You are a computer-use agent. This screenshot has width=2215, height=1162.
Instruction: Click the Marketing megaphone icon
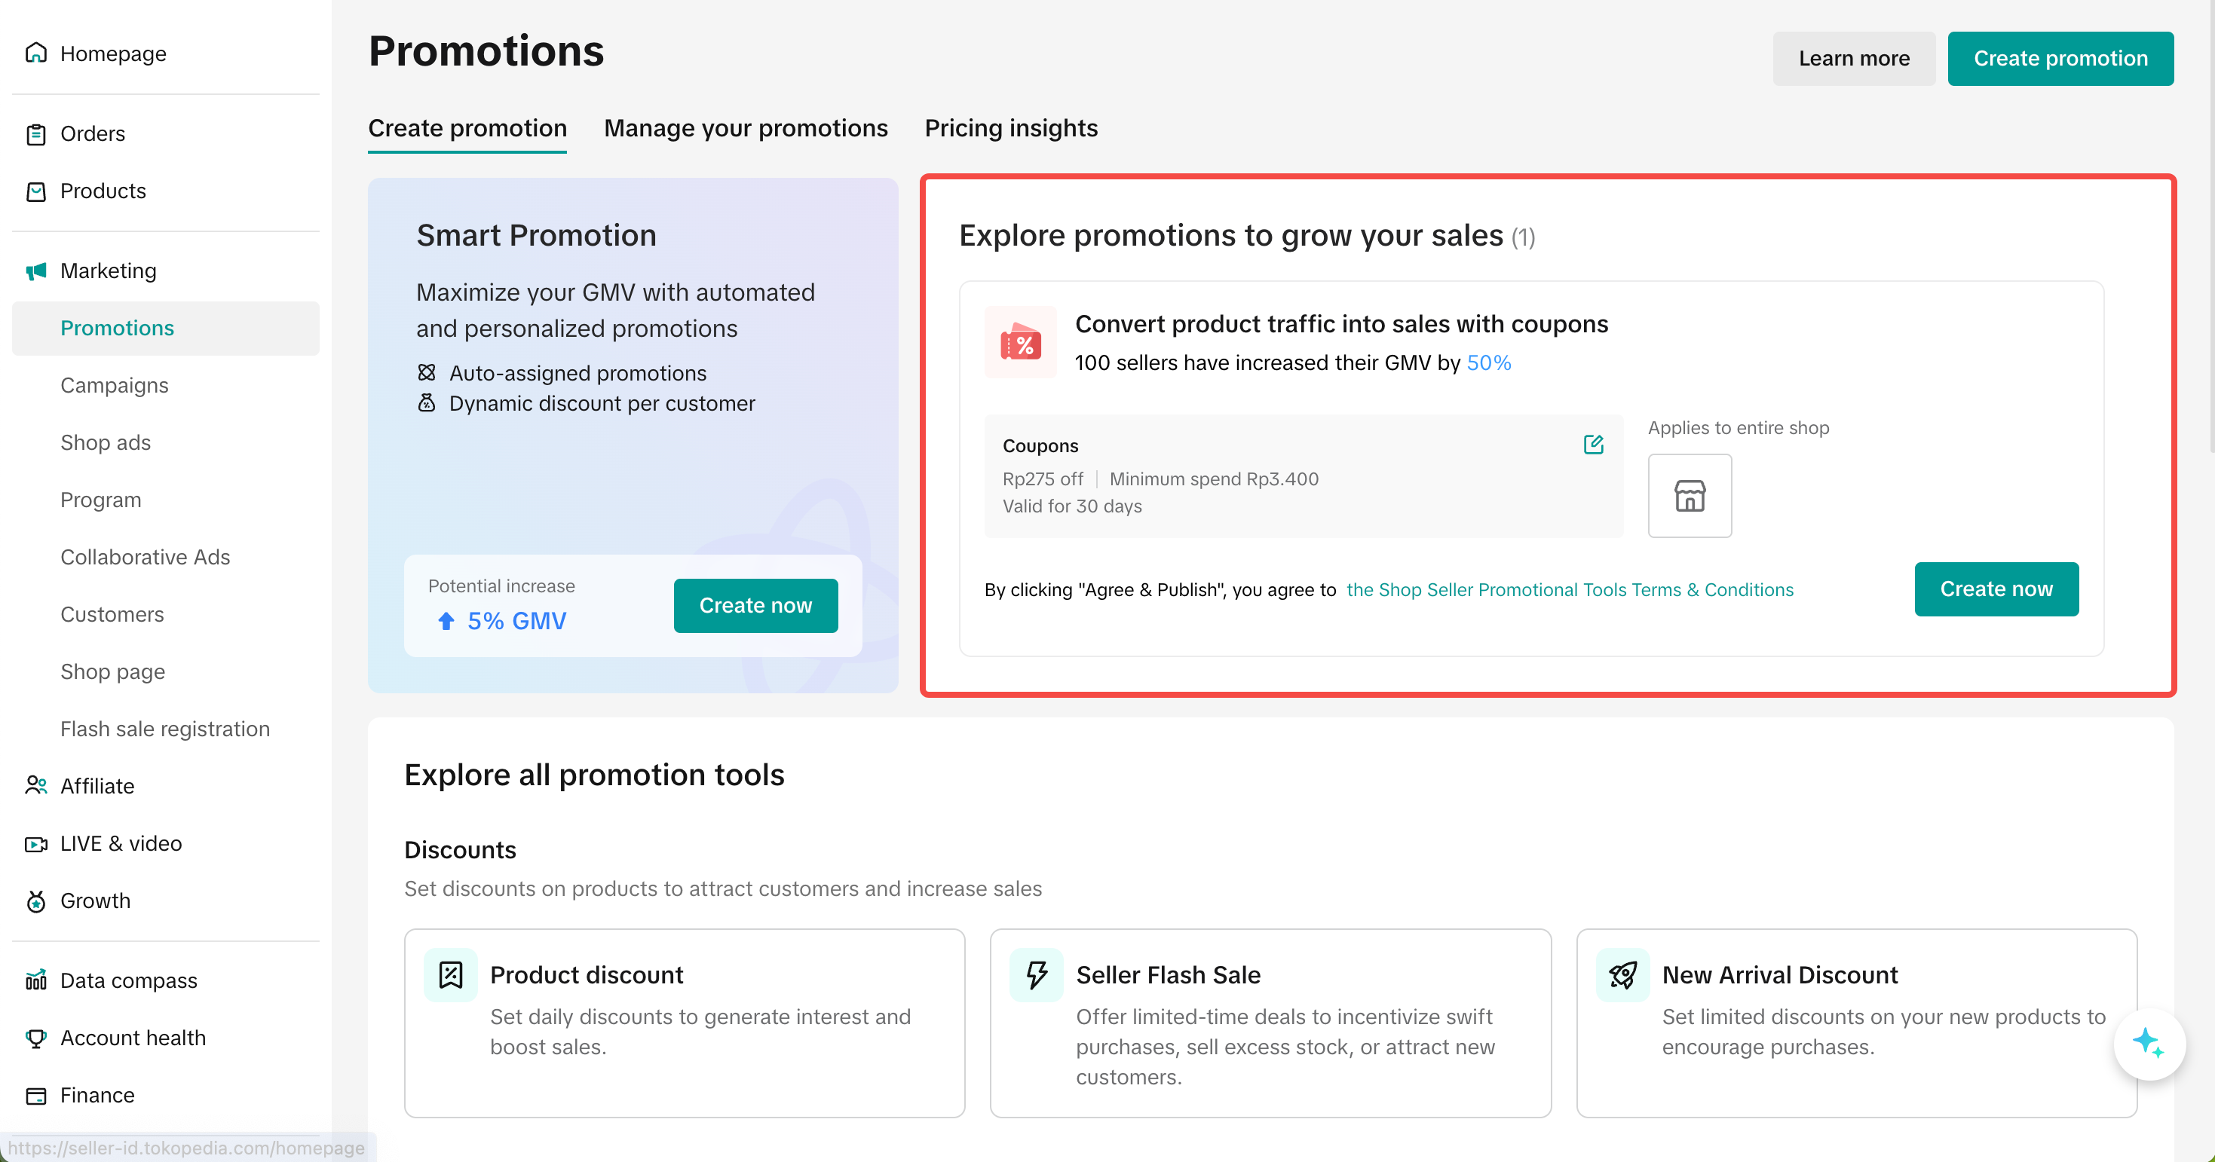[x=36, y=271]
